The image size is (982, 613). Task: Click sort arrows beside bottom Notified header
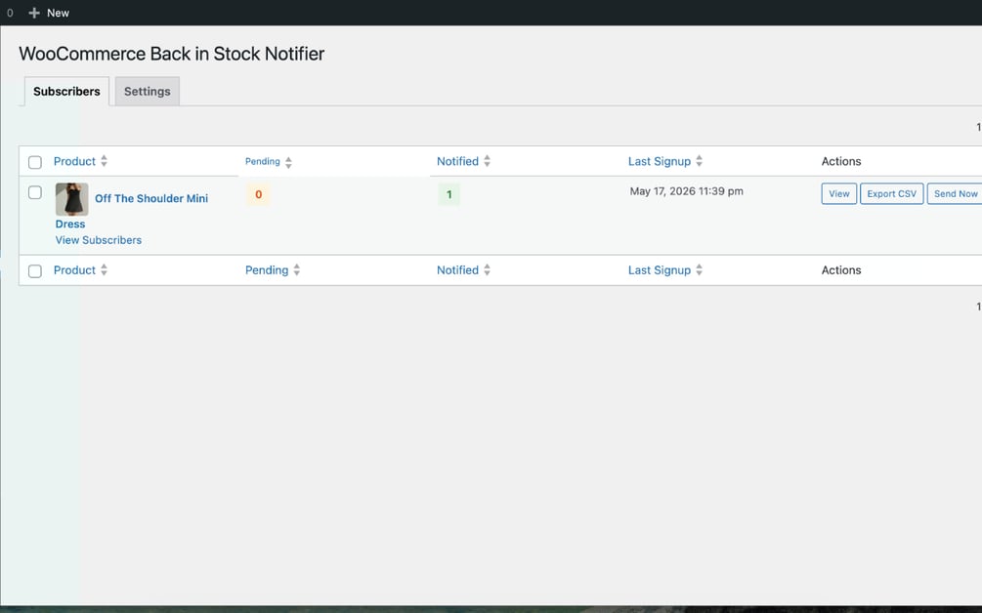(487, 270)
